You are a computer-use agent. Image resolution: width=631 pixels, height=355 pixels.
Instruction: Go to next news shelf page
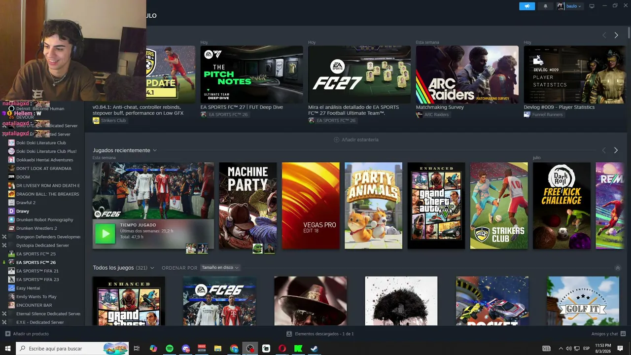616,35
